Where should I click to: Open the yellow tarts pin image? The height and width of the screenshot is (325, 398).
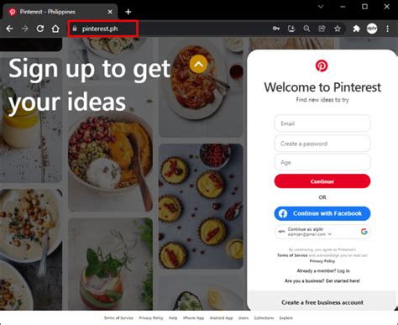pyautogui.click(x=201, y=207)
